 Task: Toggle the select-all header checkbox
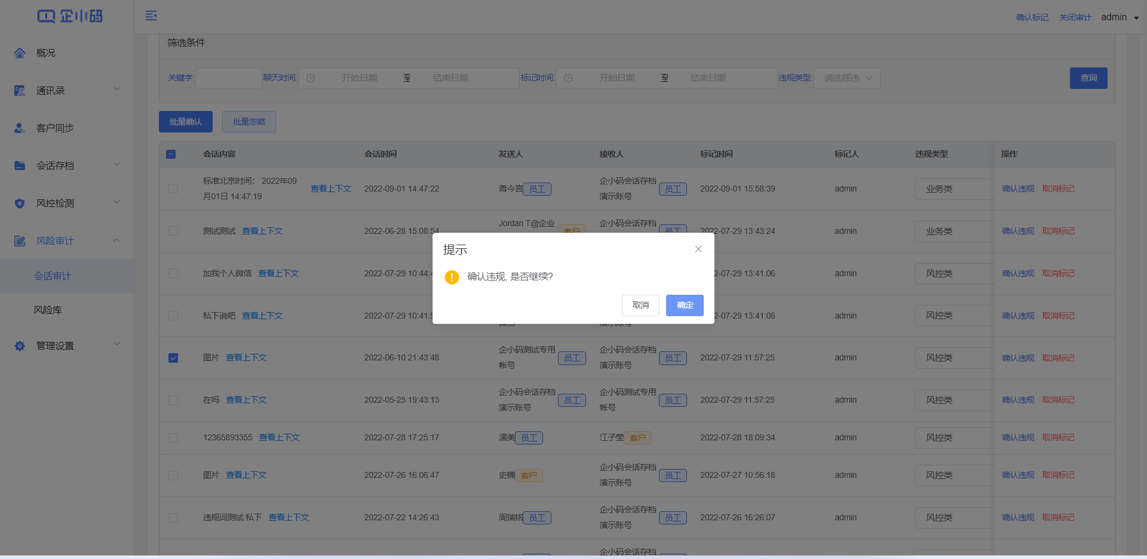click(x=171, y=154)
